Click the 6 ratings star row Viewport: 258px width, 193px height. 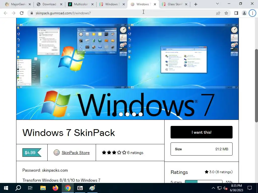click(123, 153)
